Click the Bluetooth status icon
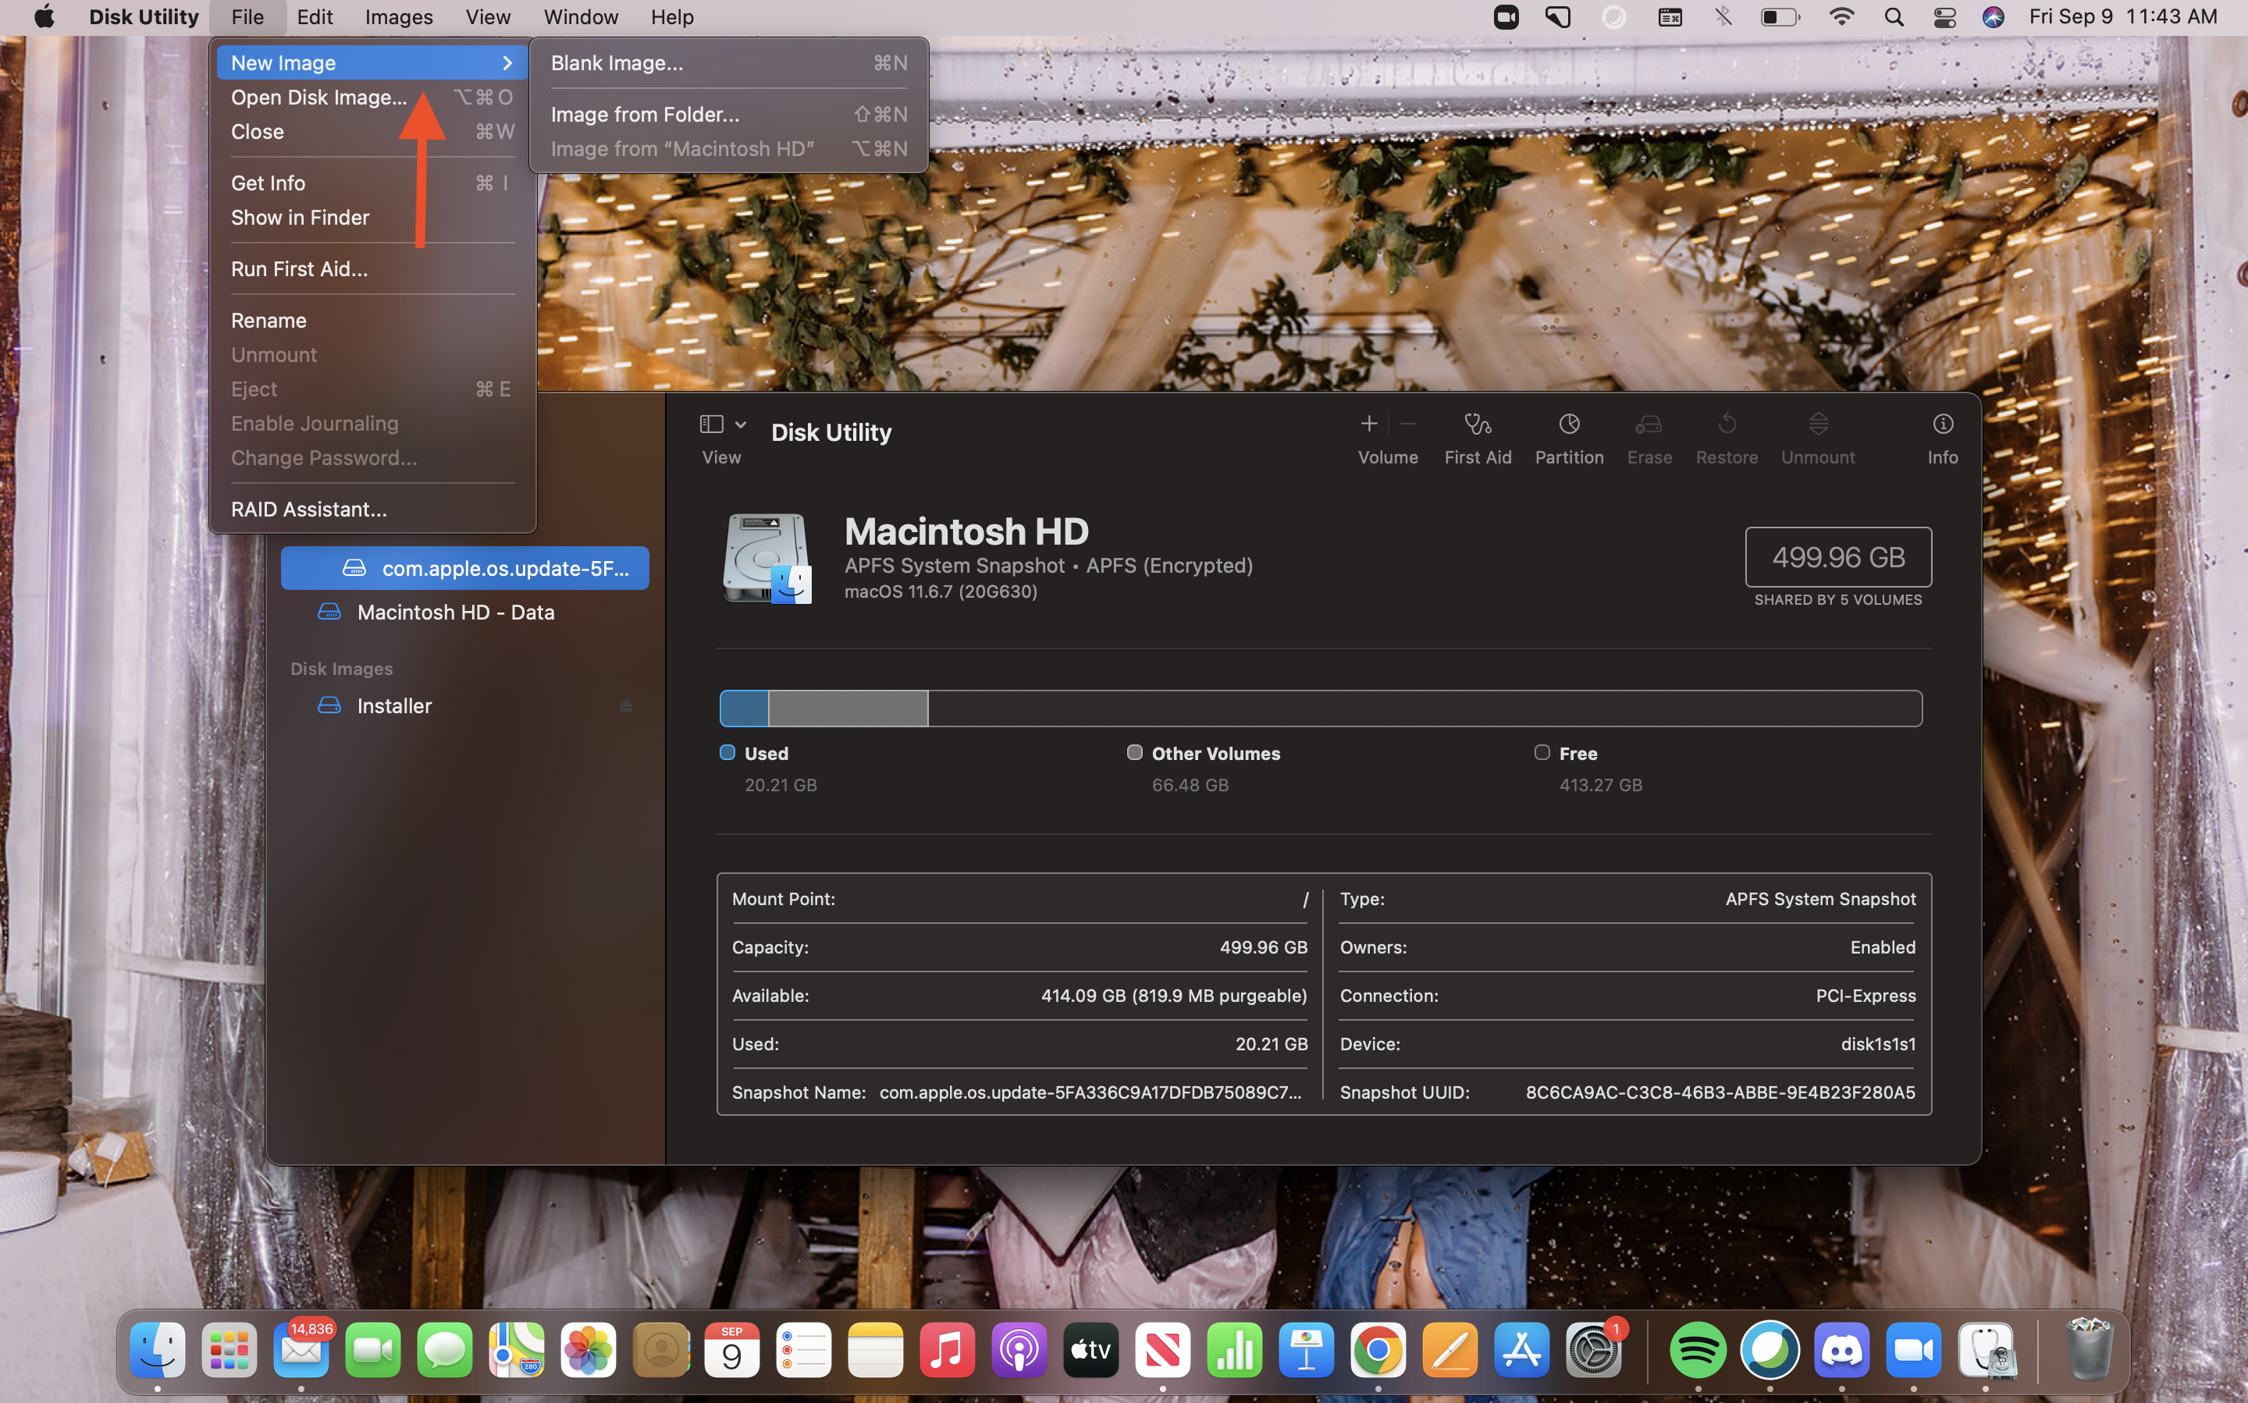Screen dimensions: 2248x1403 pyautogui.click(x=1723, y=16)
